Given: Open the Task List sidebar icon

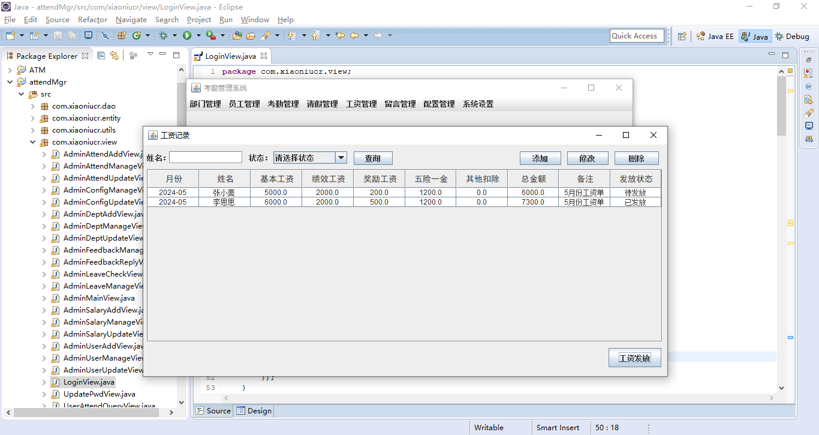Looking at the screenshot, I should (x=809, y=73).
